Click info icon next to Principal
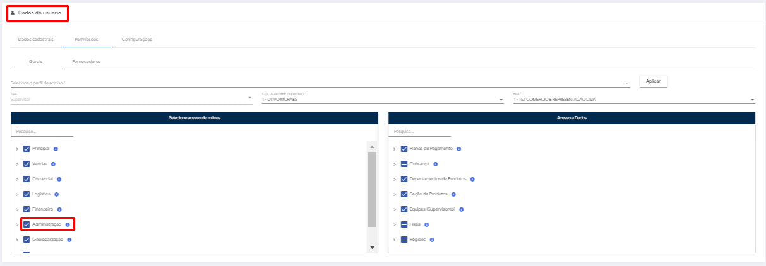 coord(56,149)
